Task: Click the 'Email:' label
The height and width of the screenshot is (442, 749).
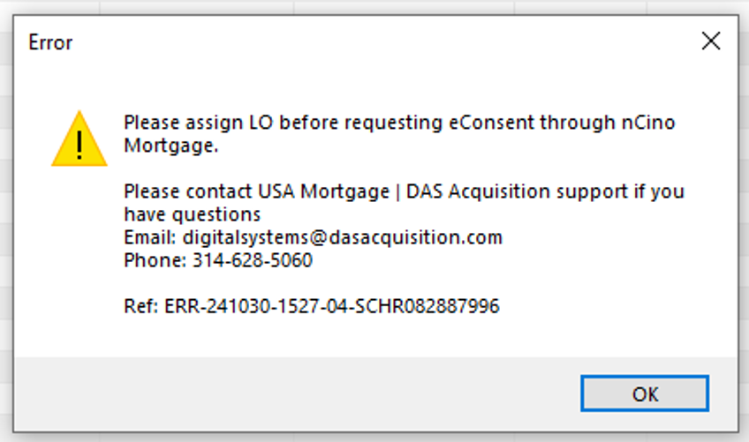Action: (150, 237)
